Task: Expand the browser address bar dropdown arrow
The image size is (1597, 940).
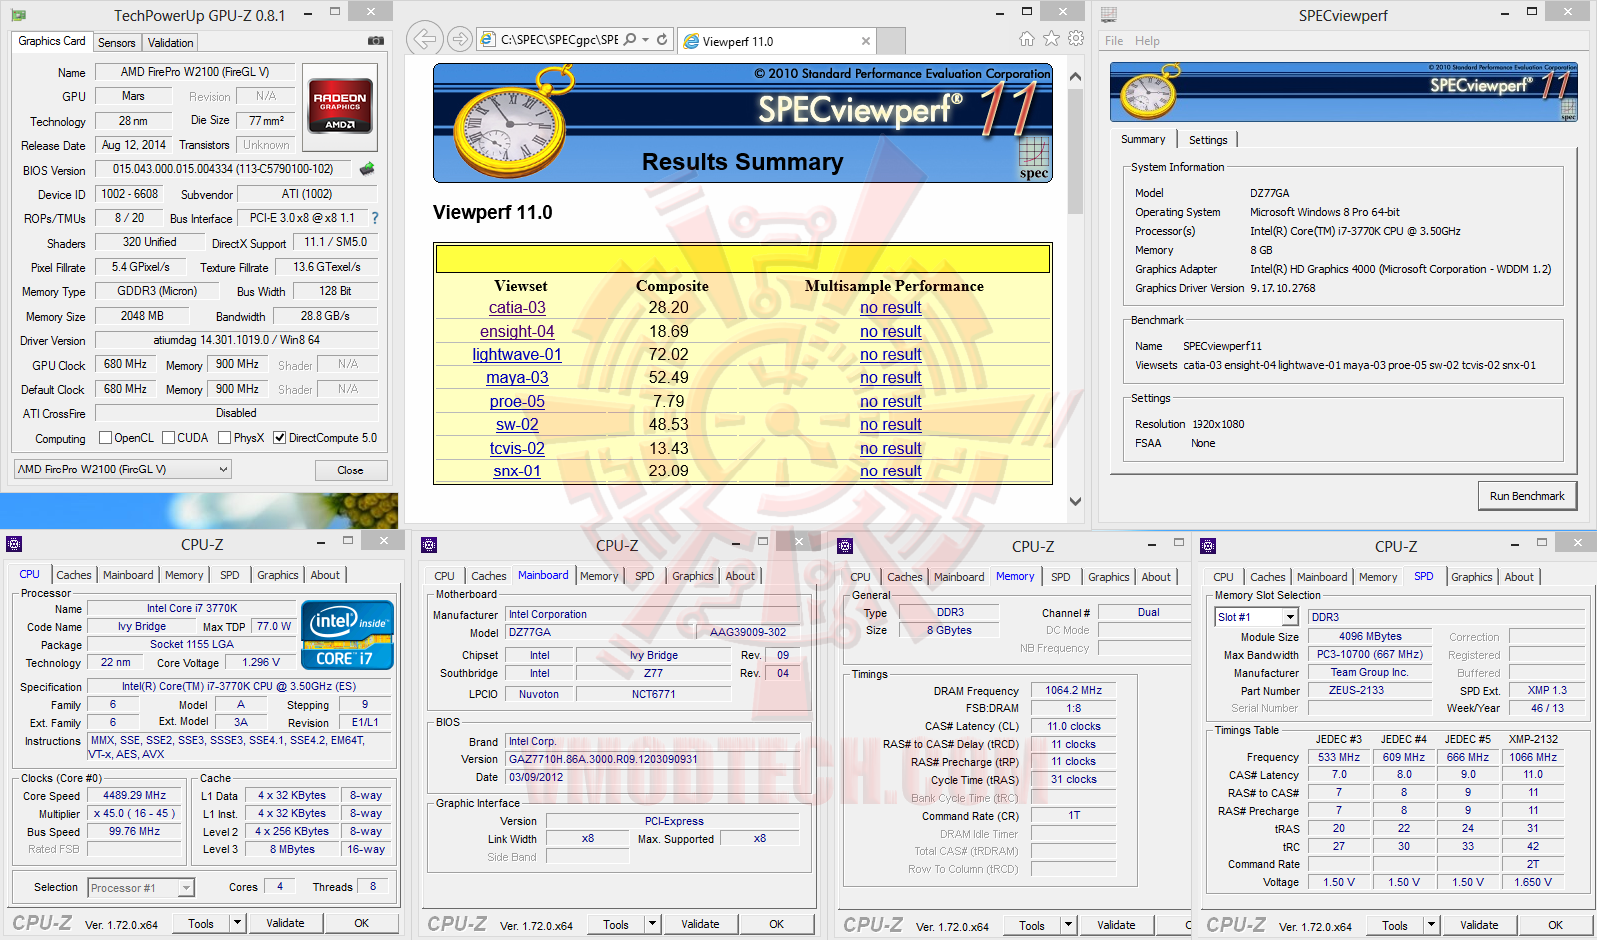Action: 646,40
